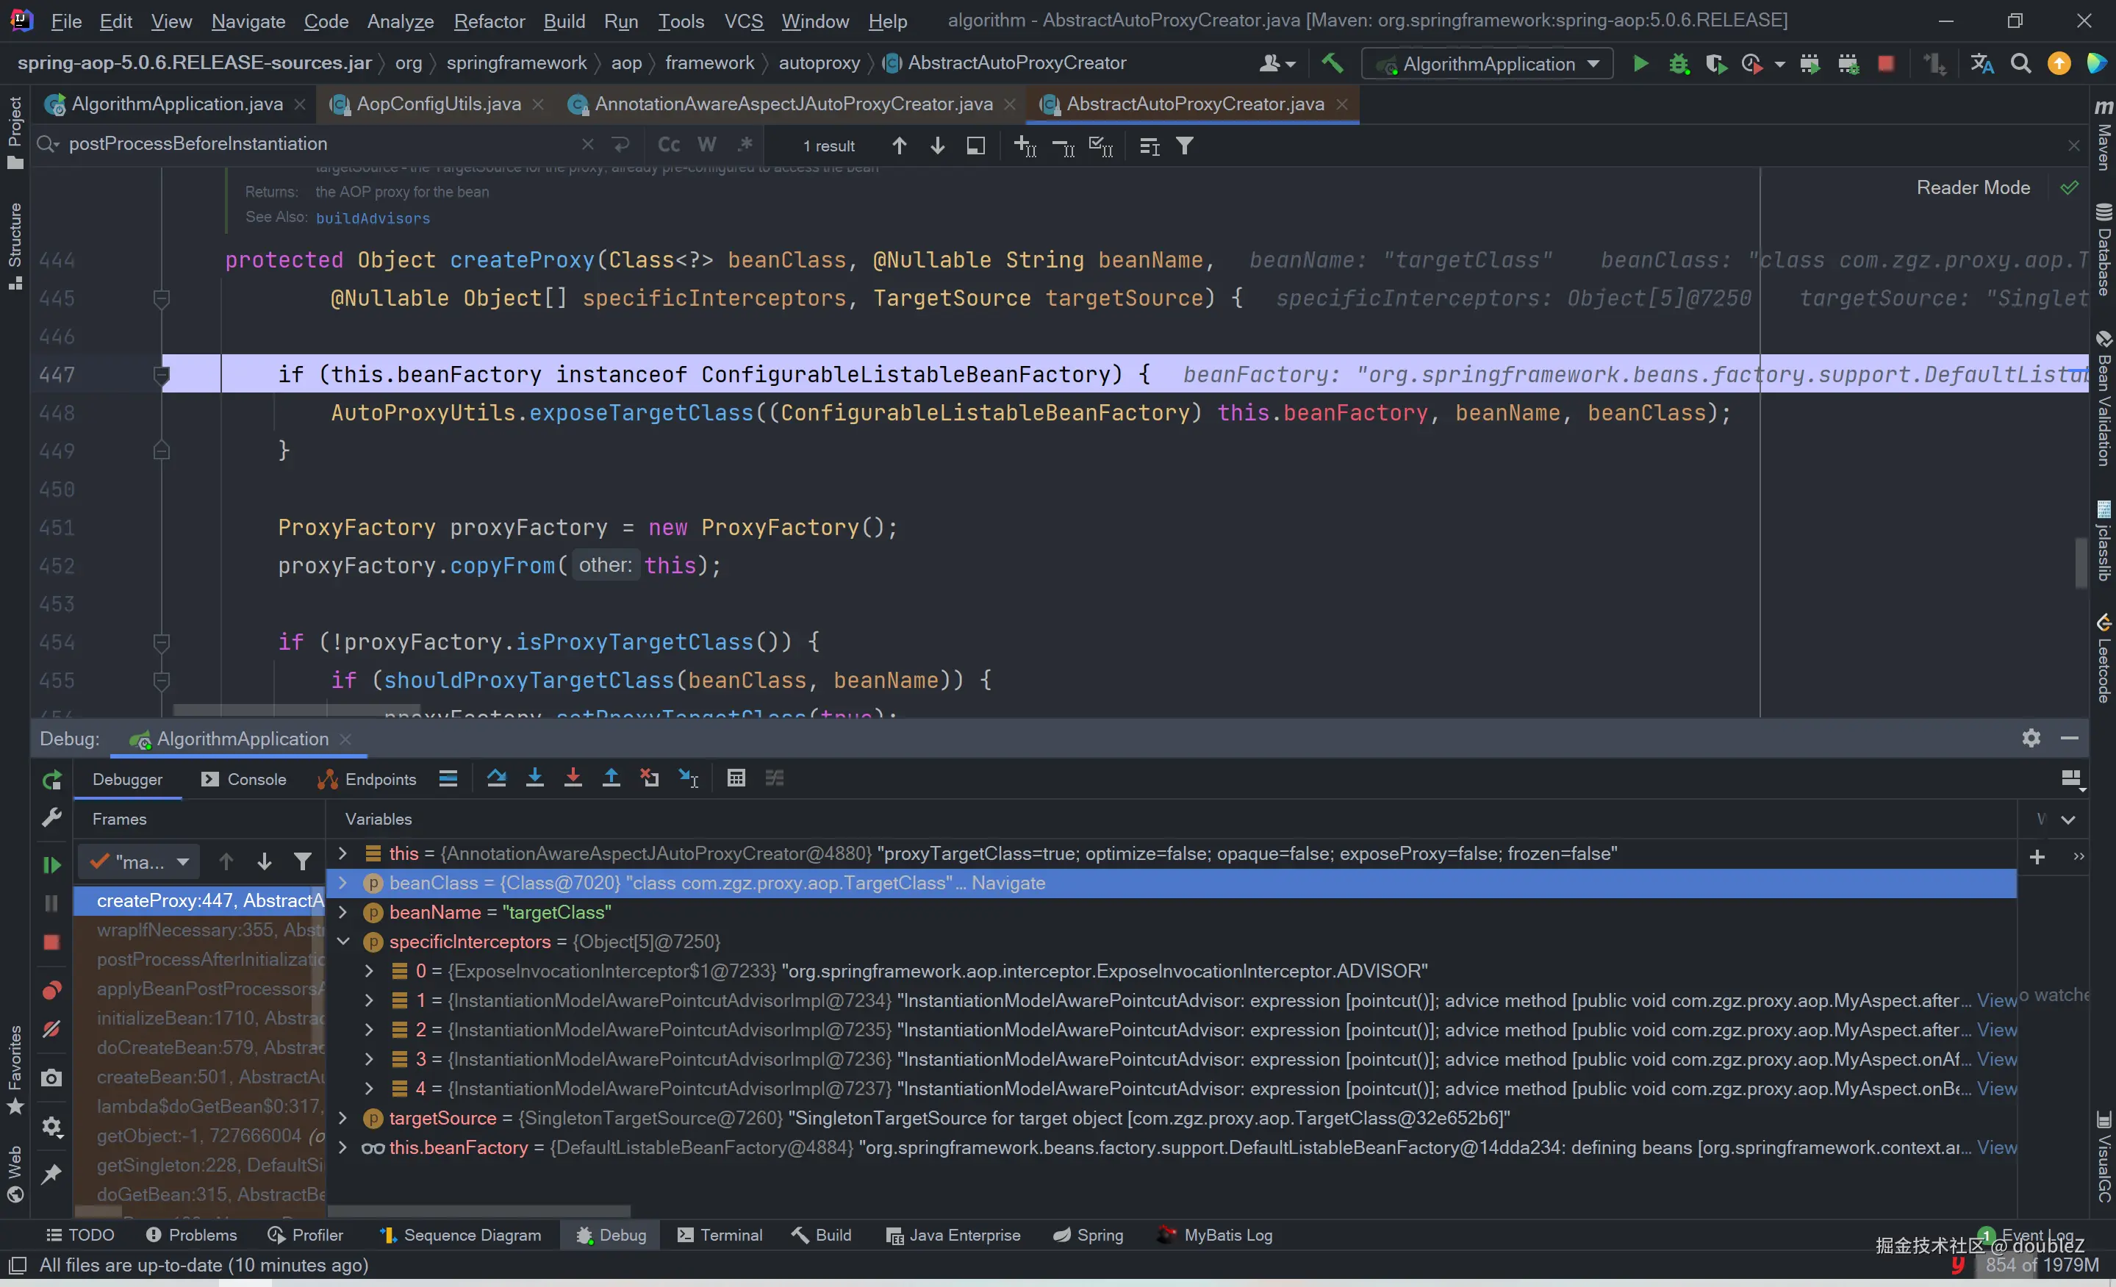Click the Evaluate Expression calculator icon
This screenshot has width=2116, height=1287.
(x=736, y=778)
